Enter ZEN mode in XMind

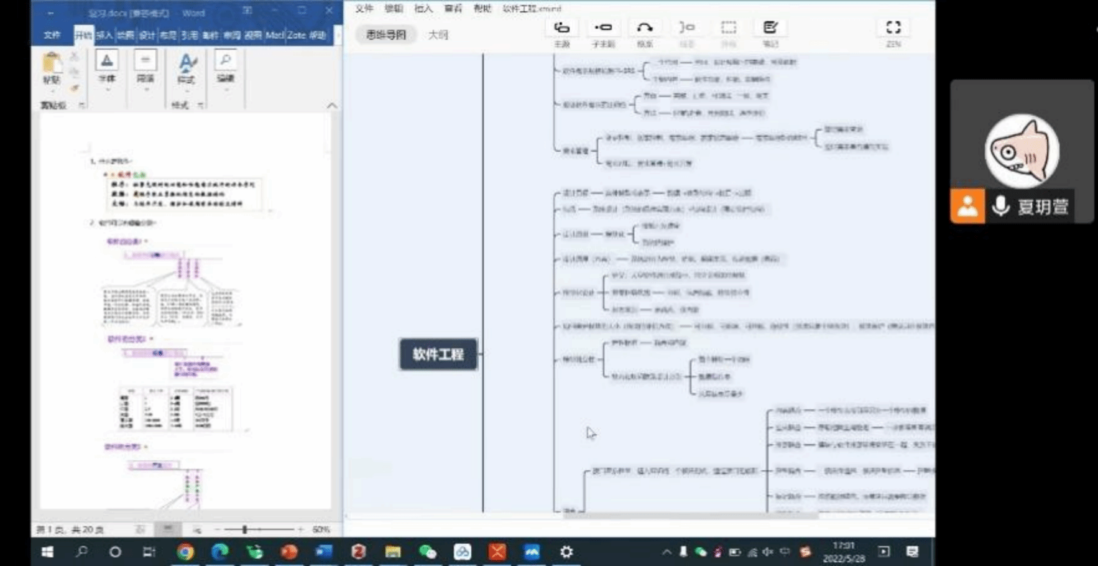[893, 28]
